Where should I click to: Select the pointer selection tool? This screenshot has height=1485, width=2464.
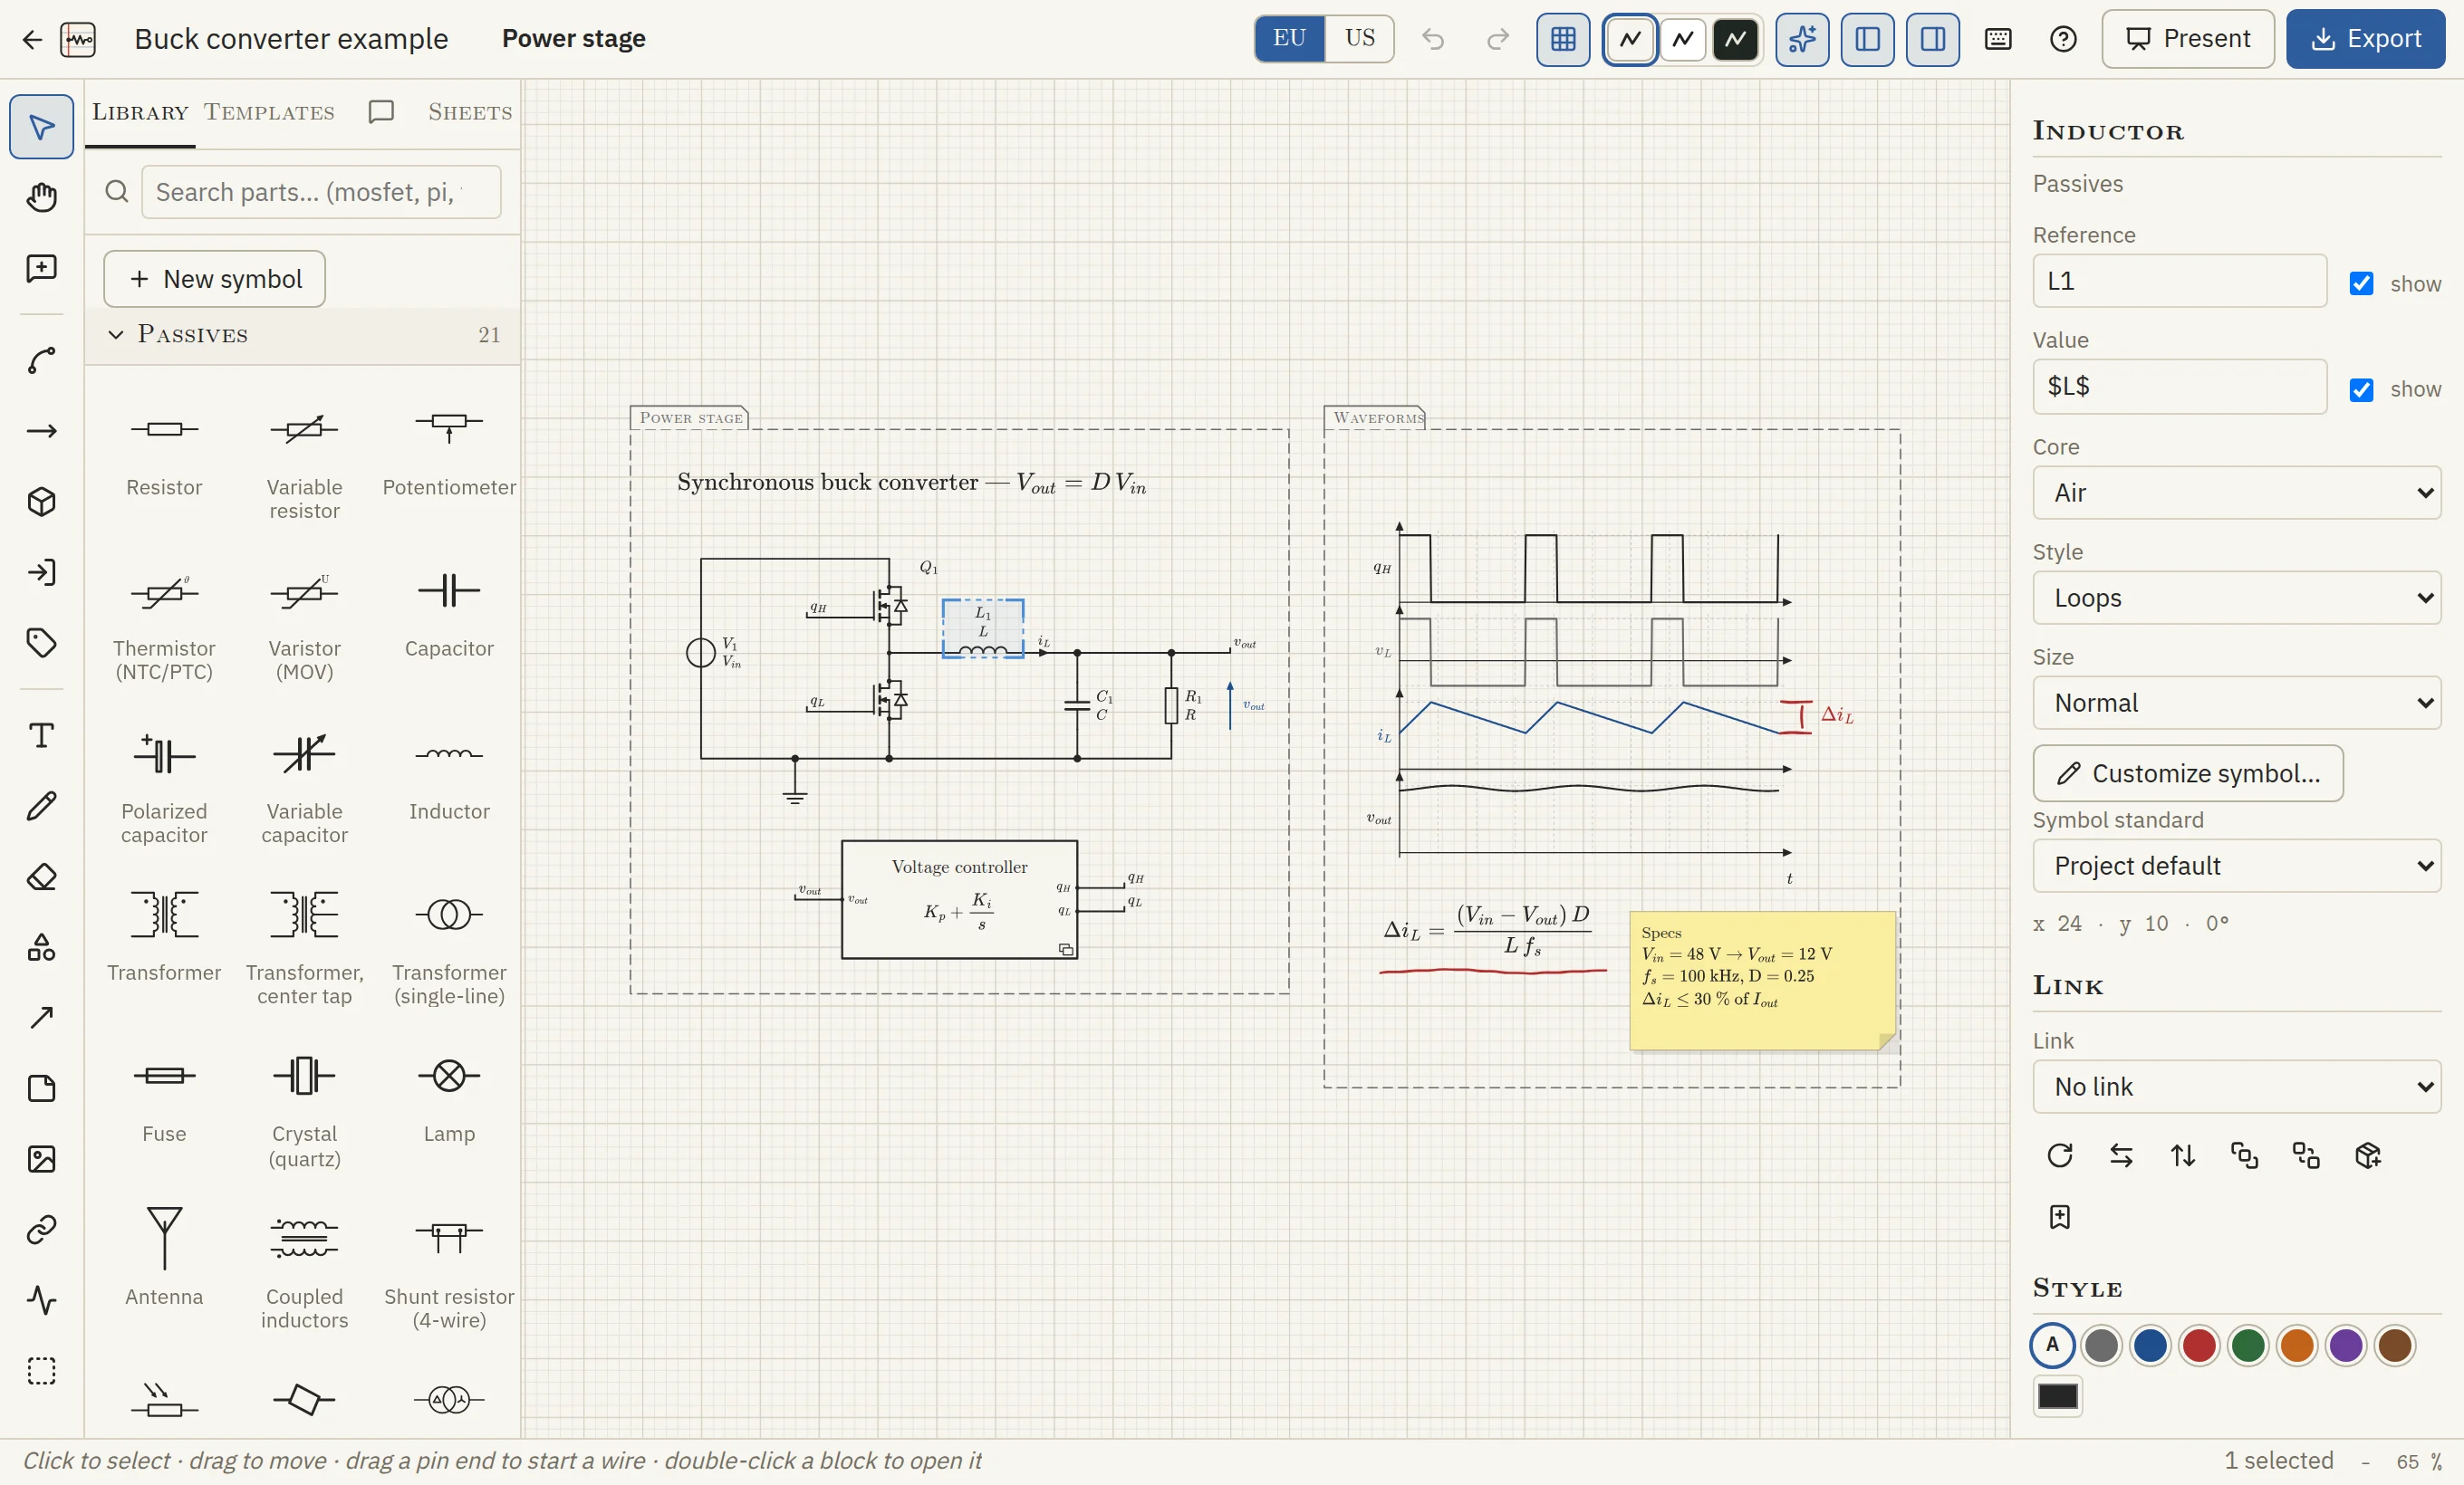(x=41, y=127)
